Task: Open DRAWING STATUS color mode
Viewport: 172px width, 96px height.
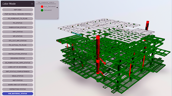Action: (x=18, y=58)
